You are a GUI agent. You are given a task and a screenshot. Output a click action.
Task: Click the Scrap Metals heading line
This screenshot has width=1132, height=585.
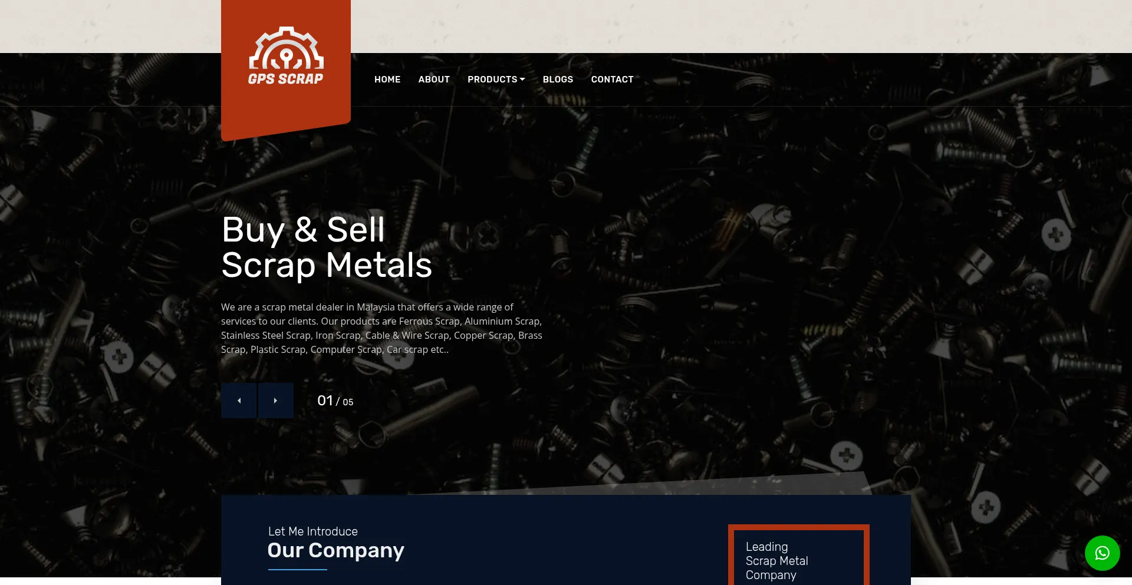pyautogui.click(x=327, y=265)
